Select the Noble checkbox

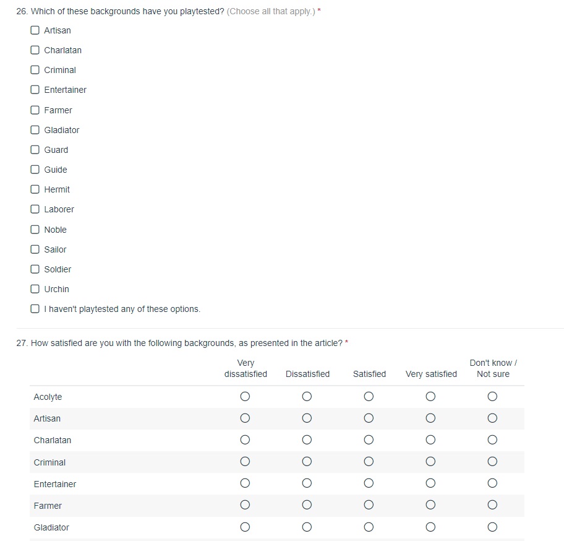coord(35,230)
